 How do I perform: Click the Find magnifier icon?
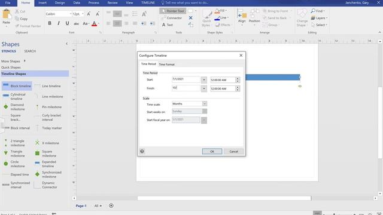313,11
